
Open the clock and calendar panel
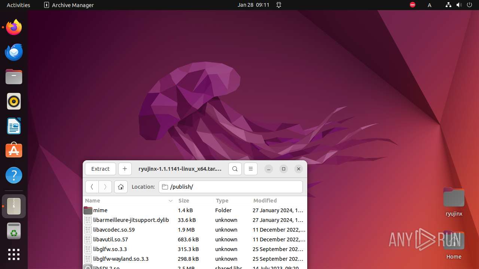[253, 5]
